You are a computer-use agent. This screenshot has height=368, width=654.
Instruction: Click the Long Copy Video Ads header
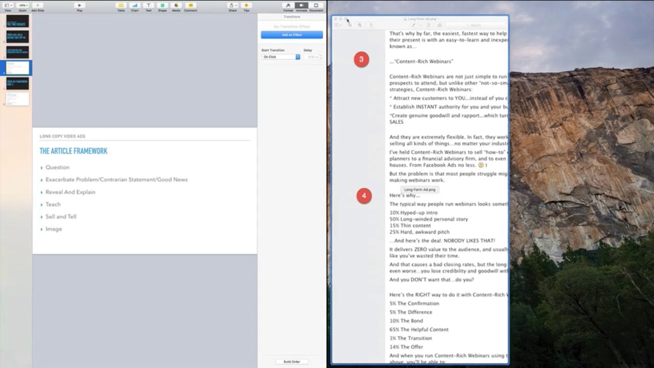62,136
